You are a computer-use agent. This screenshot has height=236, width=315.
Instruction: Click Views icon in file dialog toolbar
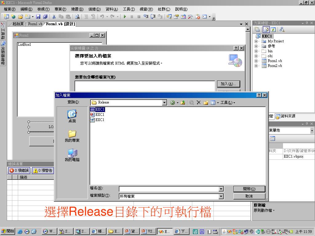point(213,103)
